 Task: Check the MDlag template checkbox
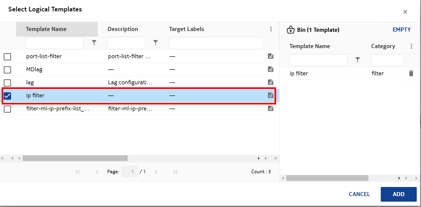(x=7, y=70)
